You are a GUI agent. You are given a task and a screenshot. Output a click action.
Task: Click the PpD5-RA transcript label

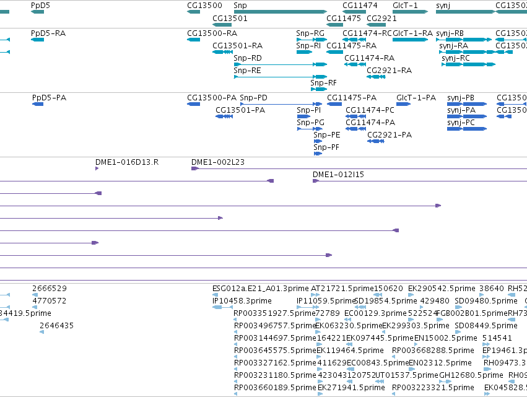tap(48, 33)
